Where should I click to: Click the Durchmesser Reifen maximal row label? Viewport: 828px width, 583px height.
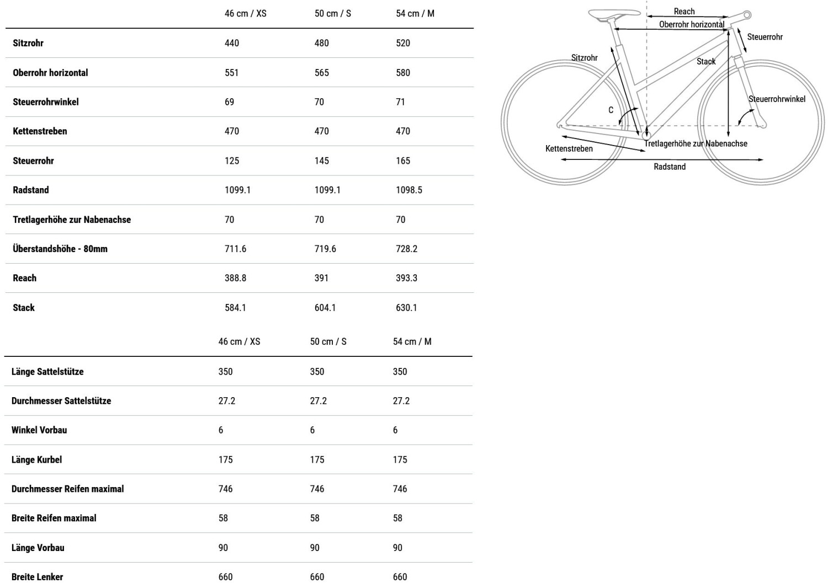click(x=67, y=489)
